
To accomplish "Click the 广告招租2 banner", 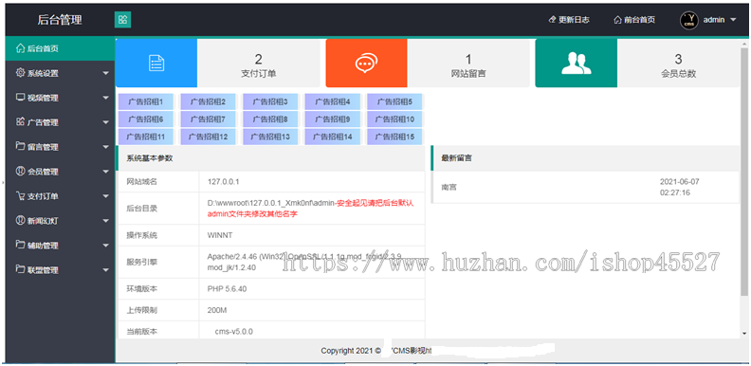I will 208,101.
